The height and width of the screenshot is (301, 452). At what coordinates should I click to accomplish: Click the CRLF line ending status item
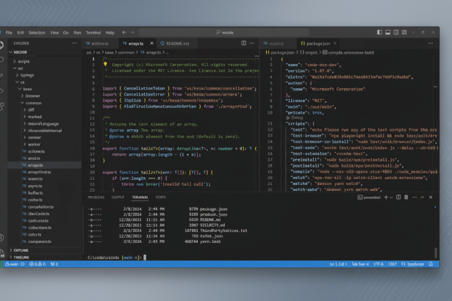pos(392,264)
